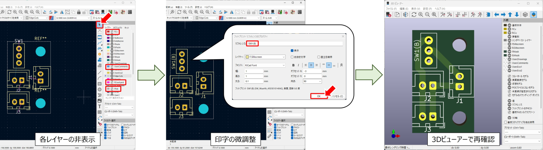Toggle F.Cu layer visibility in the PCB editor
The height and width of the screenshot is (150, 543).
click(112, 32)
